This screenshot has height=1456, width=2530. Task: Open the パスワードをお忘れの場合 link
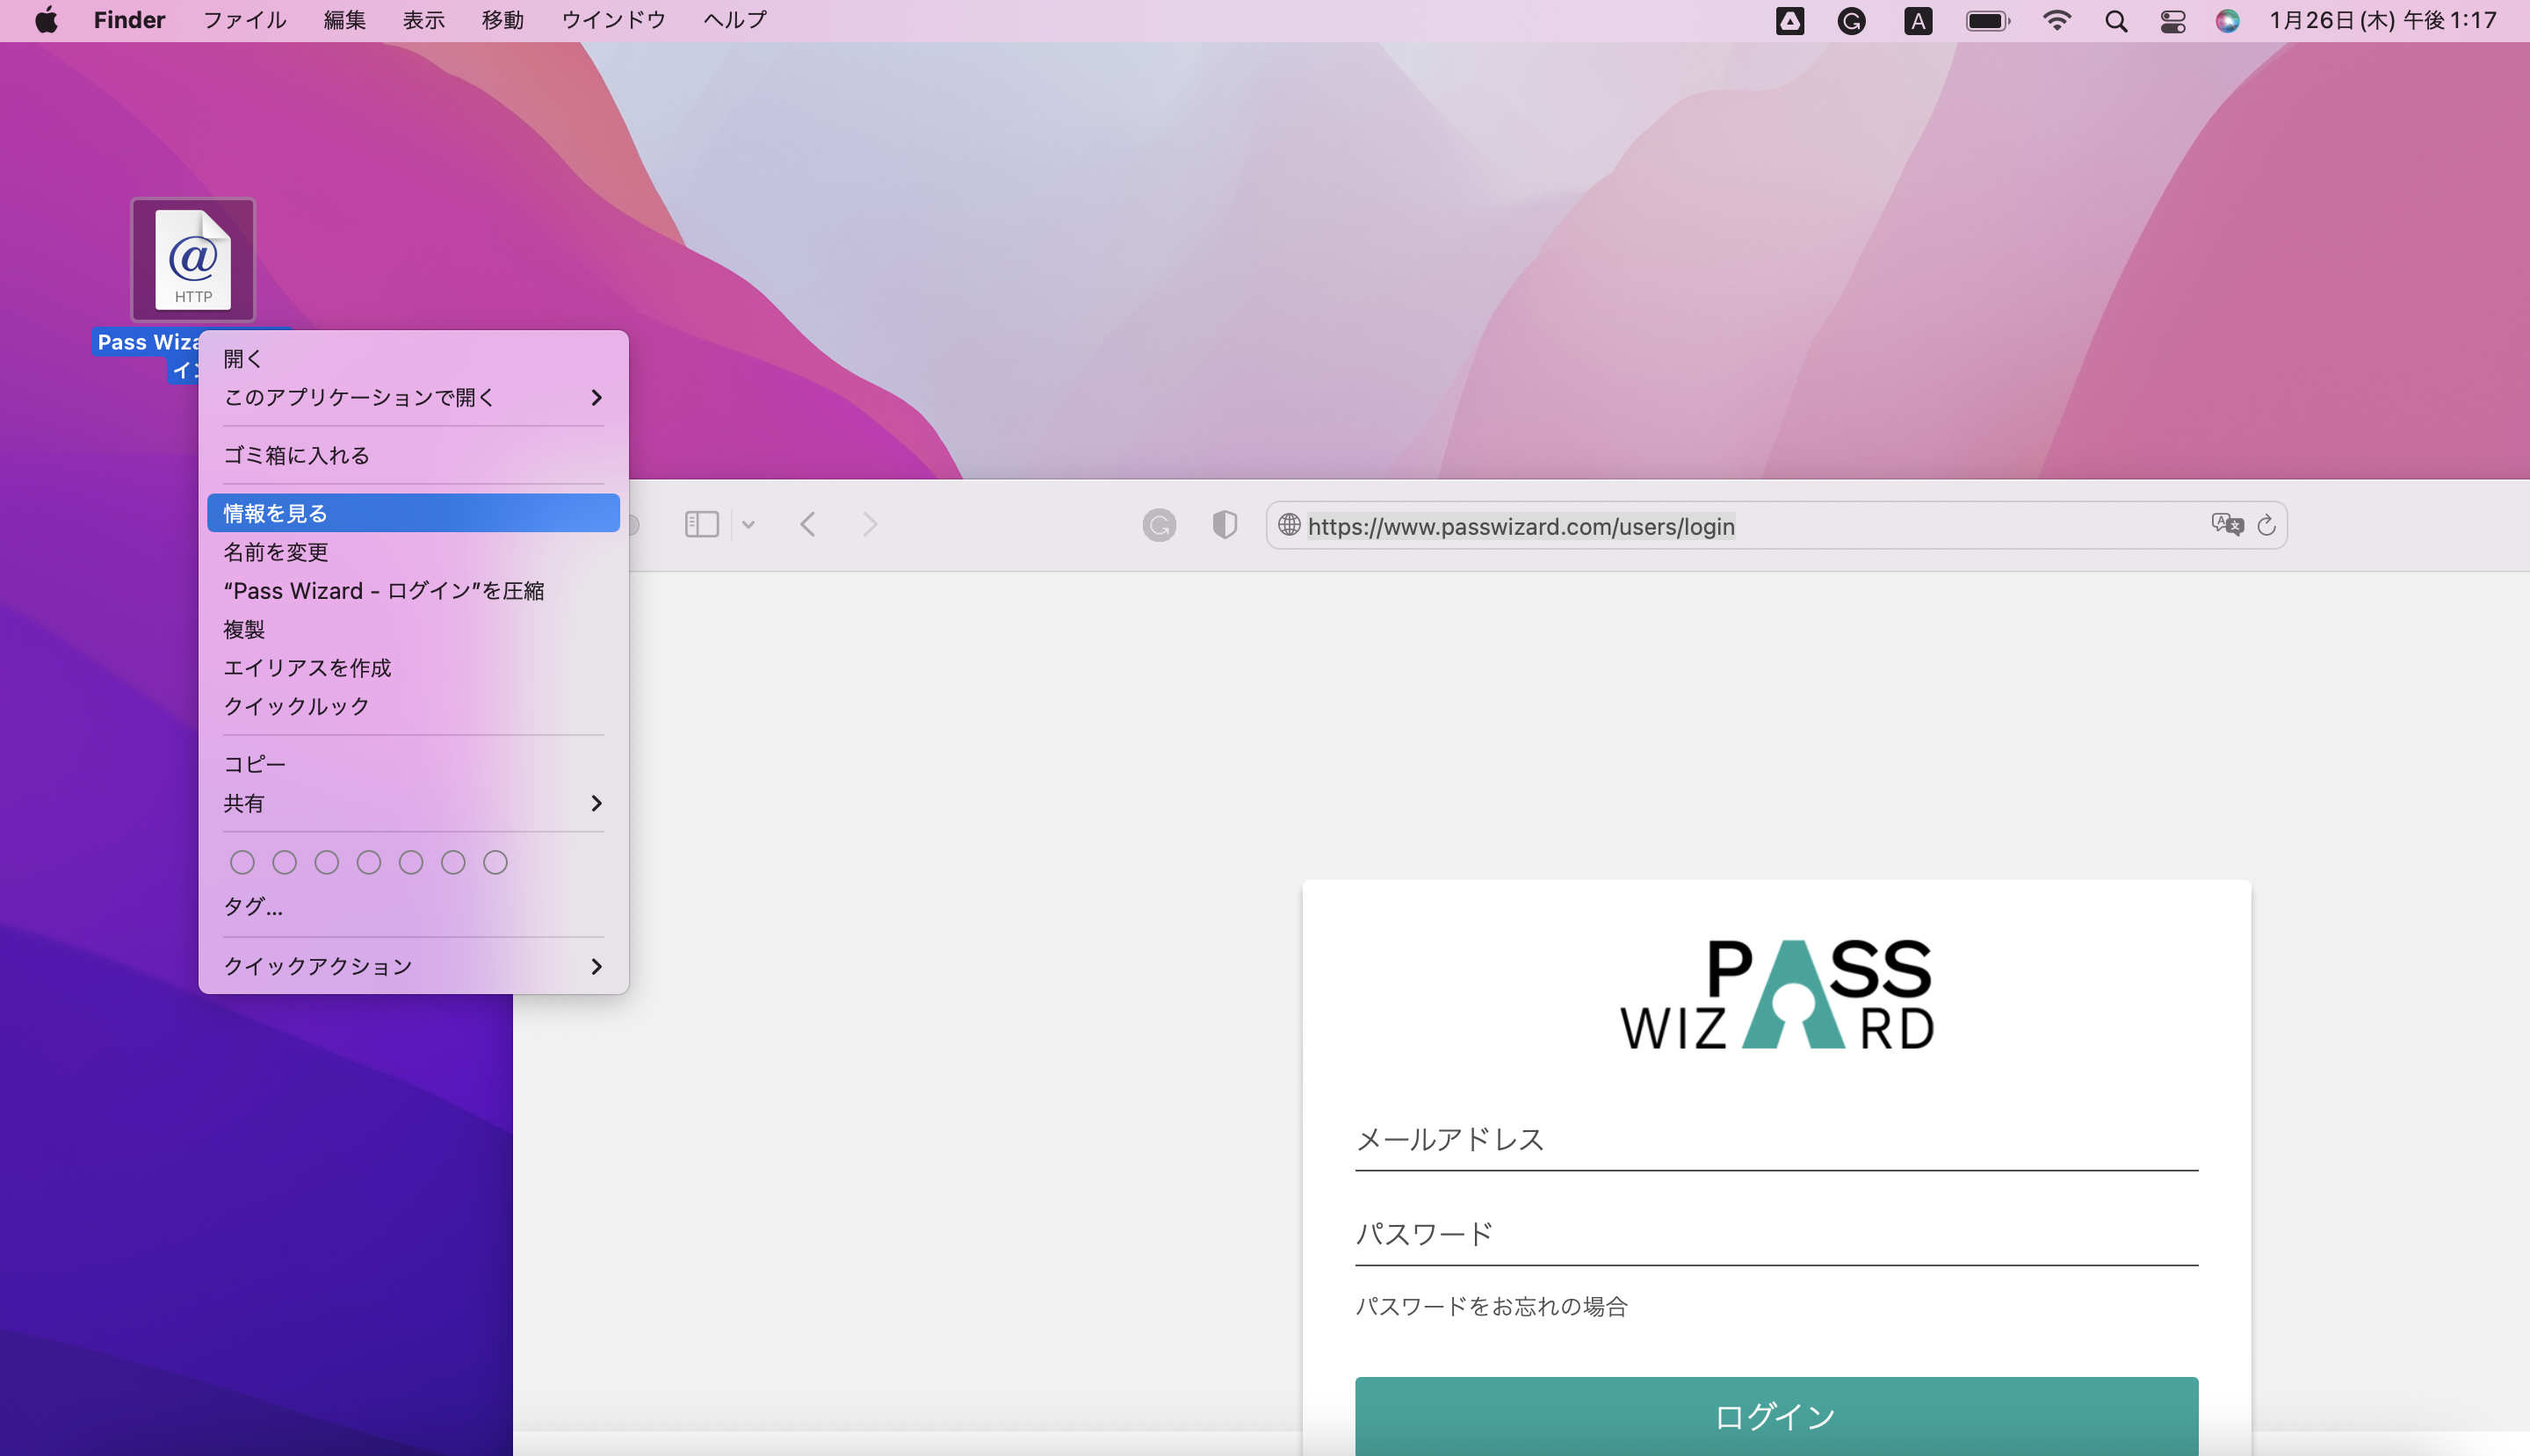[x=1491, y=1306]
